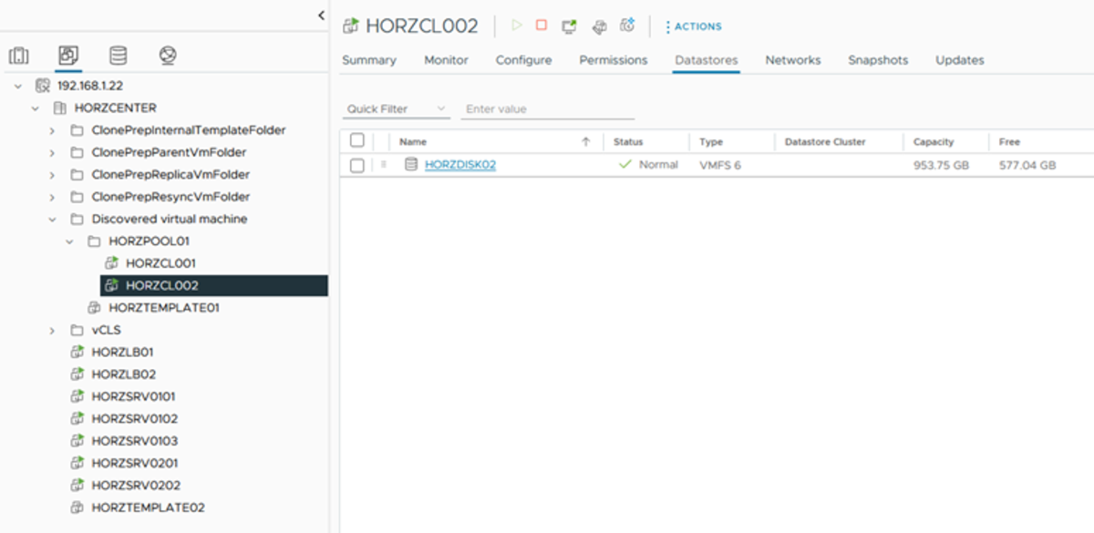The image size is (1094, 533).
Task: Expand the vCLS folder
Action: pos(52,330)
